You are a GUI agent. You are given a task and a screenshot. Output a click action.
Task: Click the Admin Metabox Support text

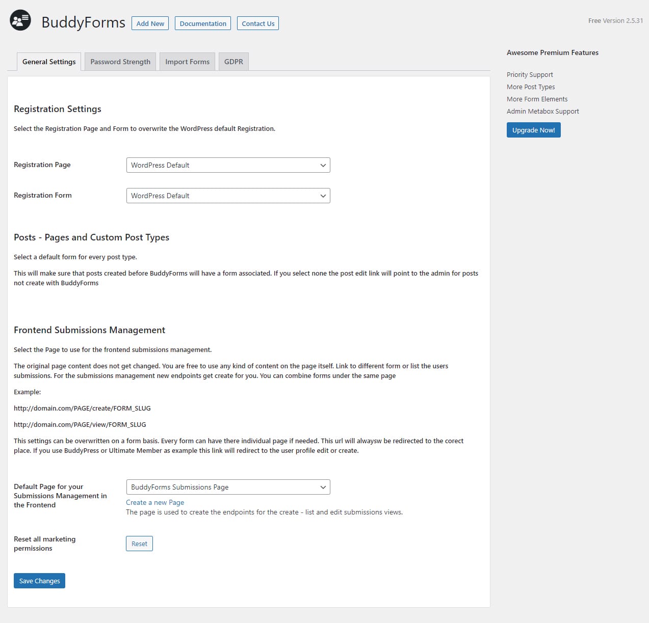(542, 111)
